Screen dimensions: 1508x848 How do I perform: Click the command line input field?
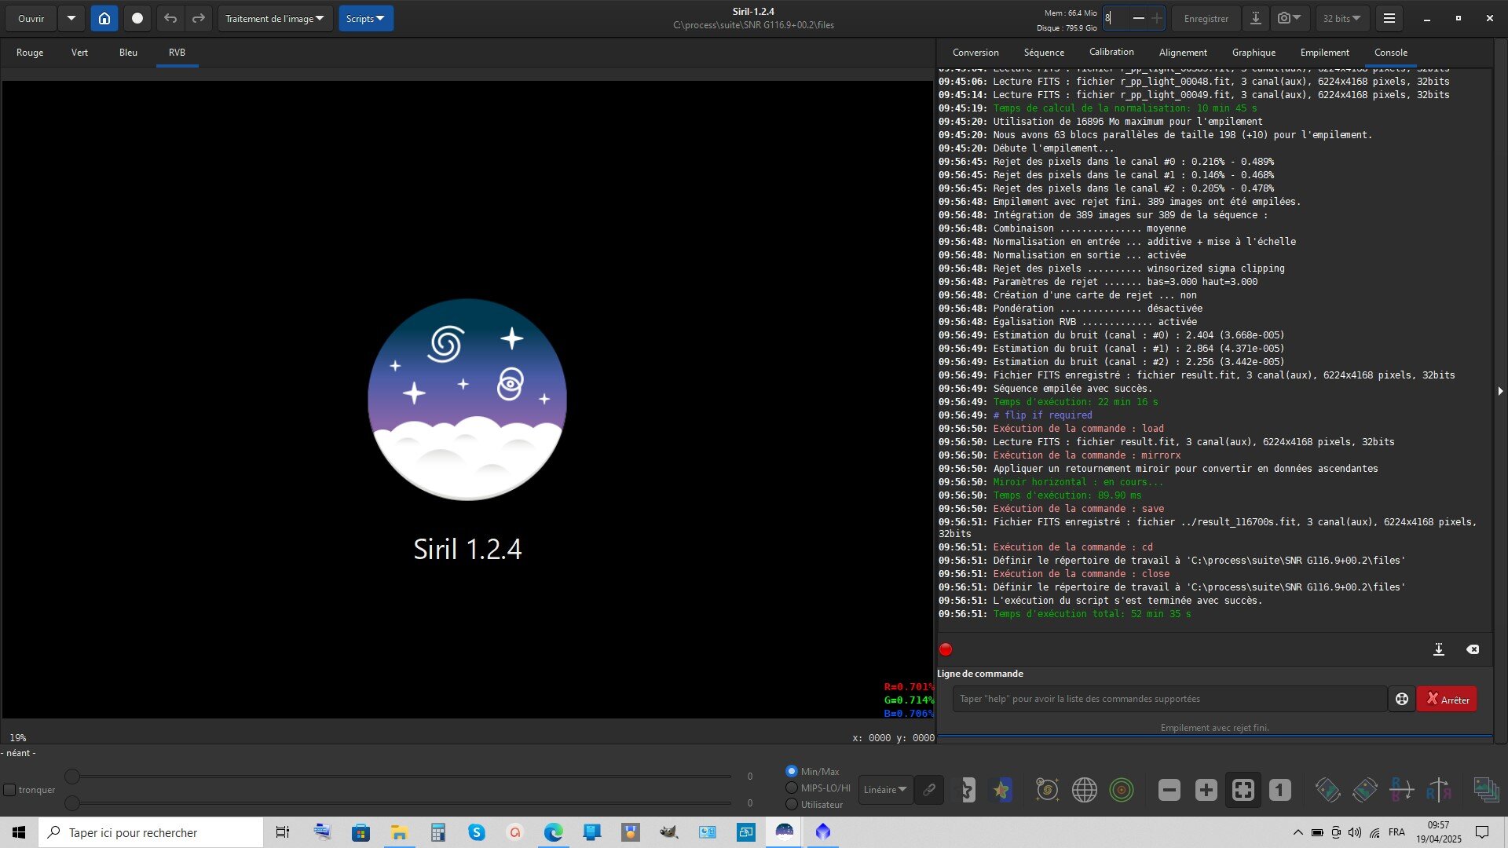1169,699
